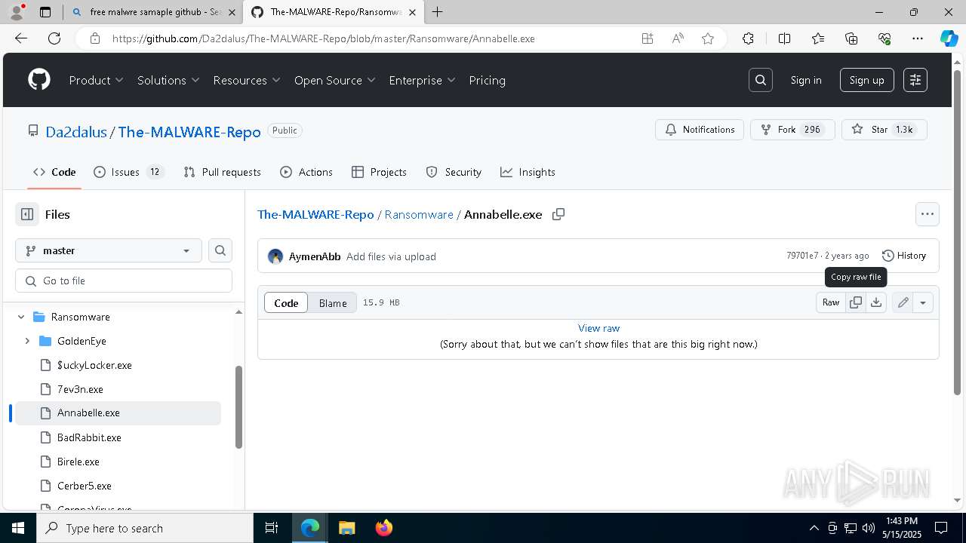This screenshot has width=966, height=543.
Task: Add this page to favorites star
Action: [x=708, y=38]
